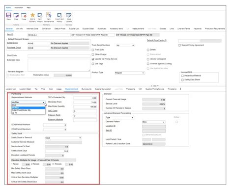This screenshot has height=186, width=233.
Task: Switch to the Supplier List tab
Action: [74, 28]
